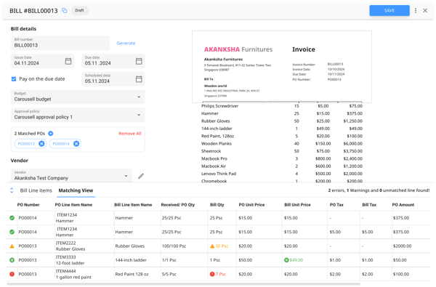Click Remove All matched POs
Viewport: 436px width, 287px height.
pos(130,134)
